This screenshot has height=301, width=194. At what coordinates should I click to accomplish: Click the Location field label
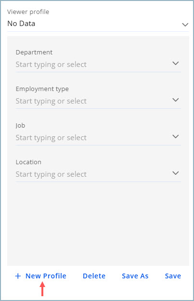click(x=28, y=162)
